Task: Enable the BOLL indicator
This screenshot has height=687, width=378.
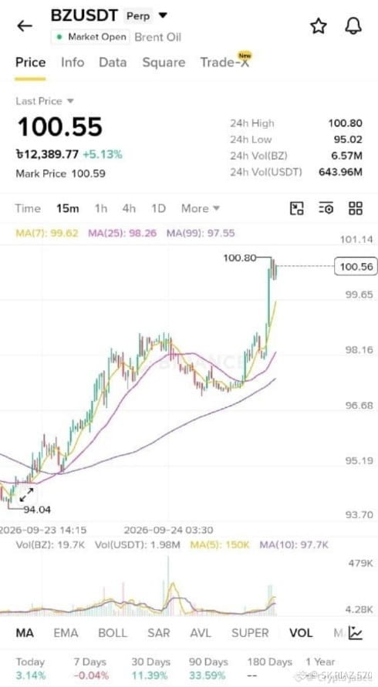Action: (x=113, y=633)
